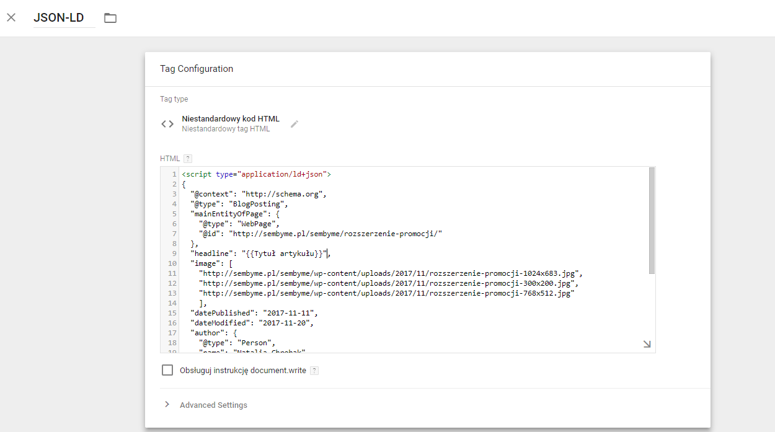This screenshot has width=775, height=432.
Task: Click the "datePublished": "2017-11-11" line
Action: tap(254, 313)
